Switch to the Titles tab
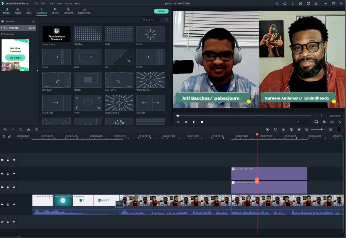This screenshot has height=238, width=346. click(29, 11)
